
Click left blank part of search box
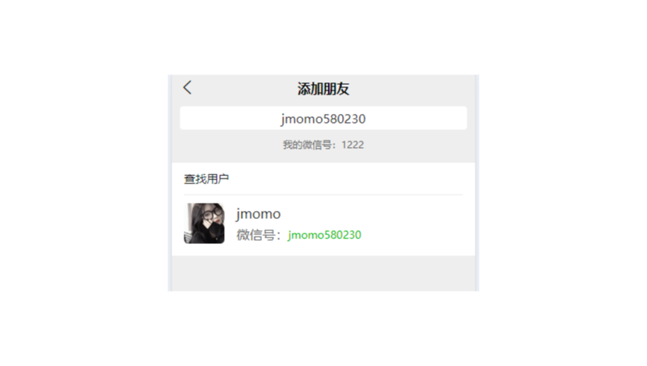[229, 118]
